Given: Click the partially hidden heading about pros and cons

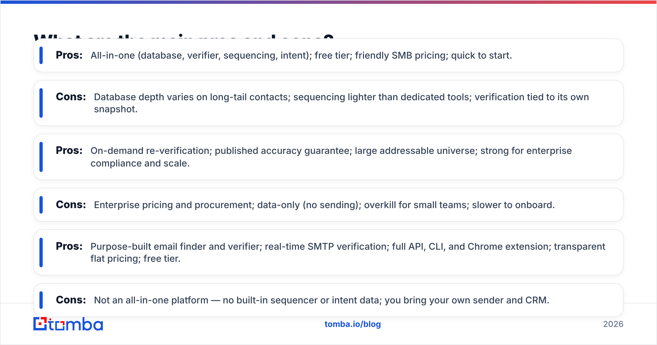Looking at the screenshot, I should pos(184,36).
